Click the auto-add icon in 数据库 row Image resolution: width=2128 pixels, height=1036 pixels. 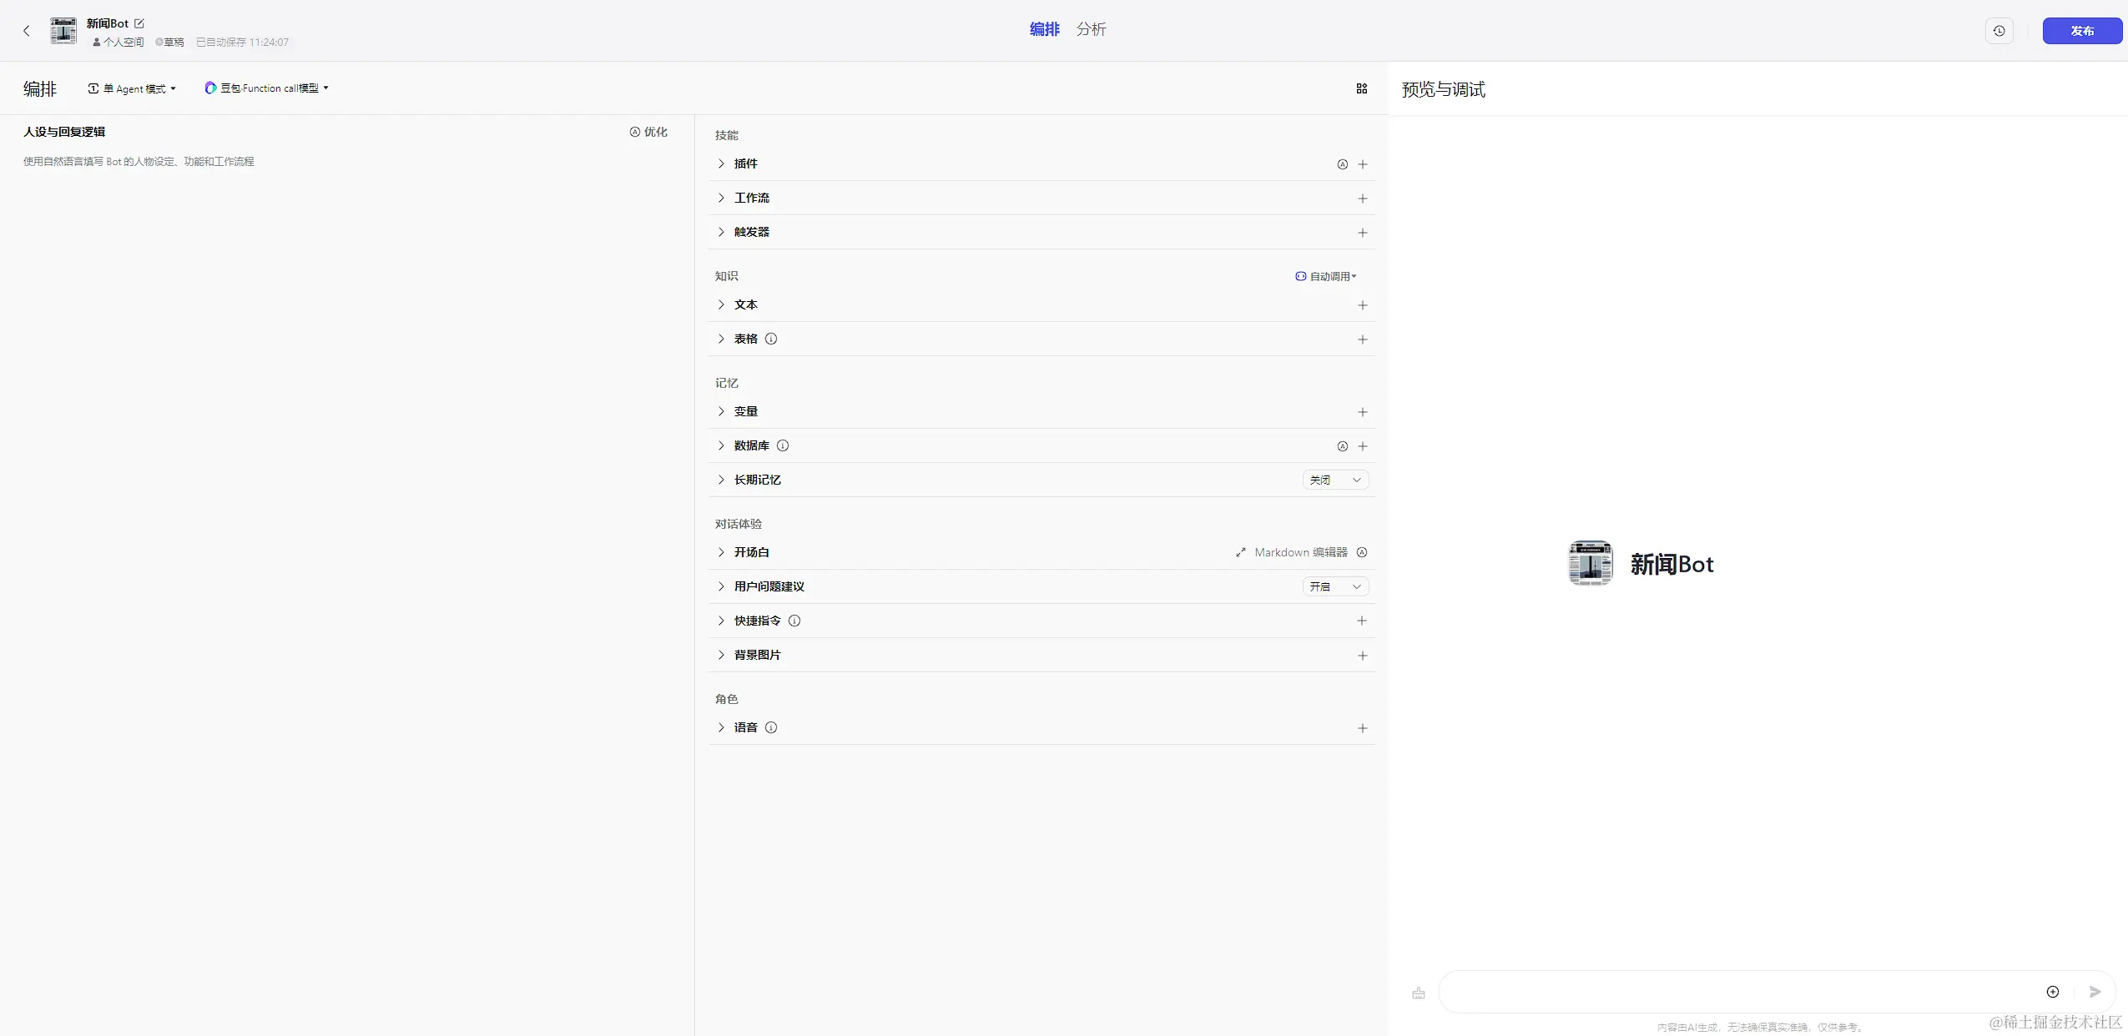click(1342, 446)
